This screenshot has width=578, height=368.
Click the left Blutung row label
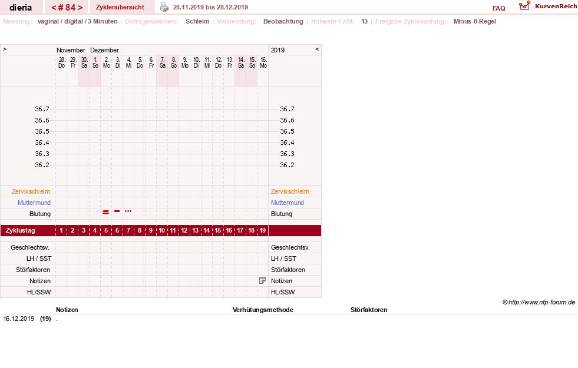click(x=40, y=214)
